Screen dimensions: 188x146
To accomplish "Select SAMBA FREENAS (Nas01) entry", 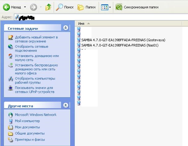I will pos(120,45).
